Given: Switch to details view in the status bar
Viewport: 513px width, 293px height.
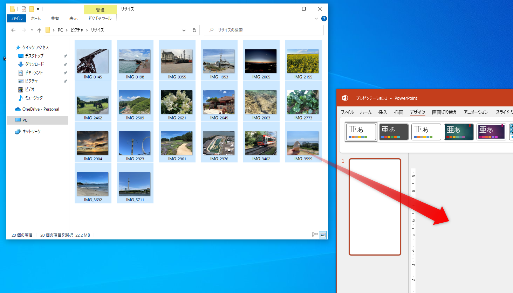Looking at the screenshot, I should [315, 235].
